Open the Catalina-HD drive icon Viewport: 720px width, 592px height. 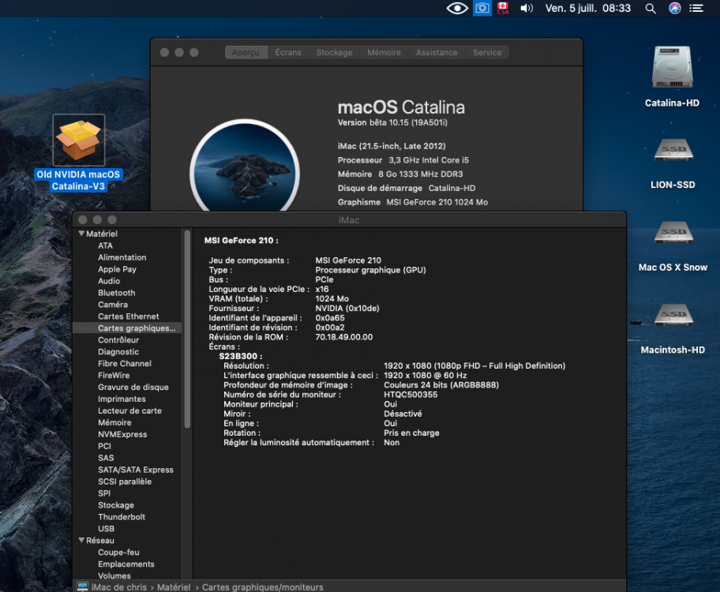pyautogui.click(x=673, y=67)
